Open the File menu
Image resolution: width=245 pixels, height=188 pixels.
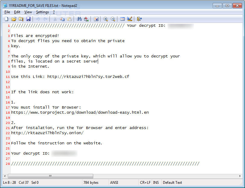pos(7,12)
